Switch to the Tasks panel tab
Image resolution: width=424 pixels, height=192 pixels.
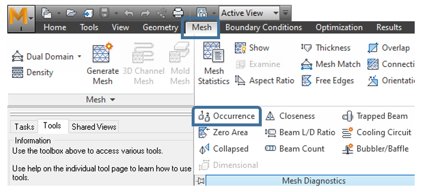(x=25, y=127)
